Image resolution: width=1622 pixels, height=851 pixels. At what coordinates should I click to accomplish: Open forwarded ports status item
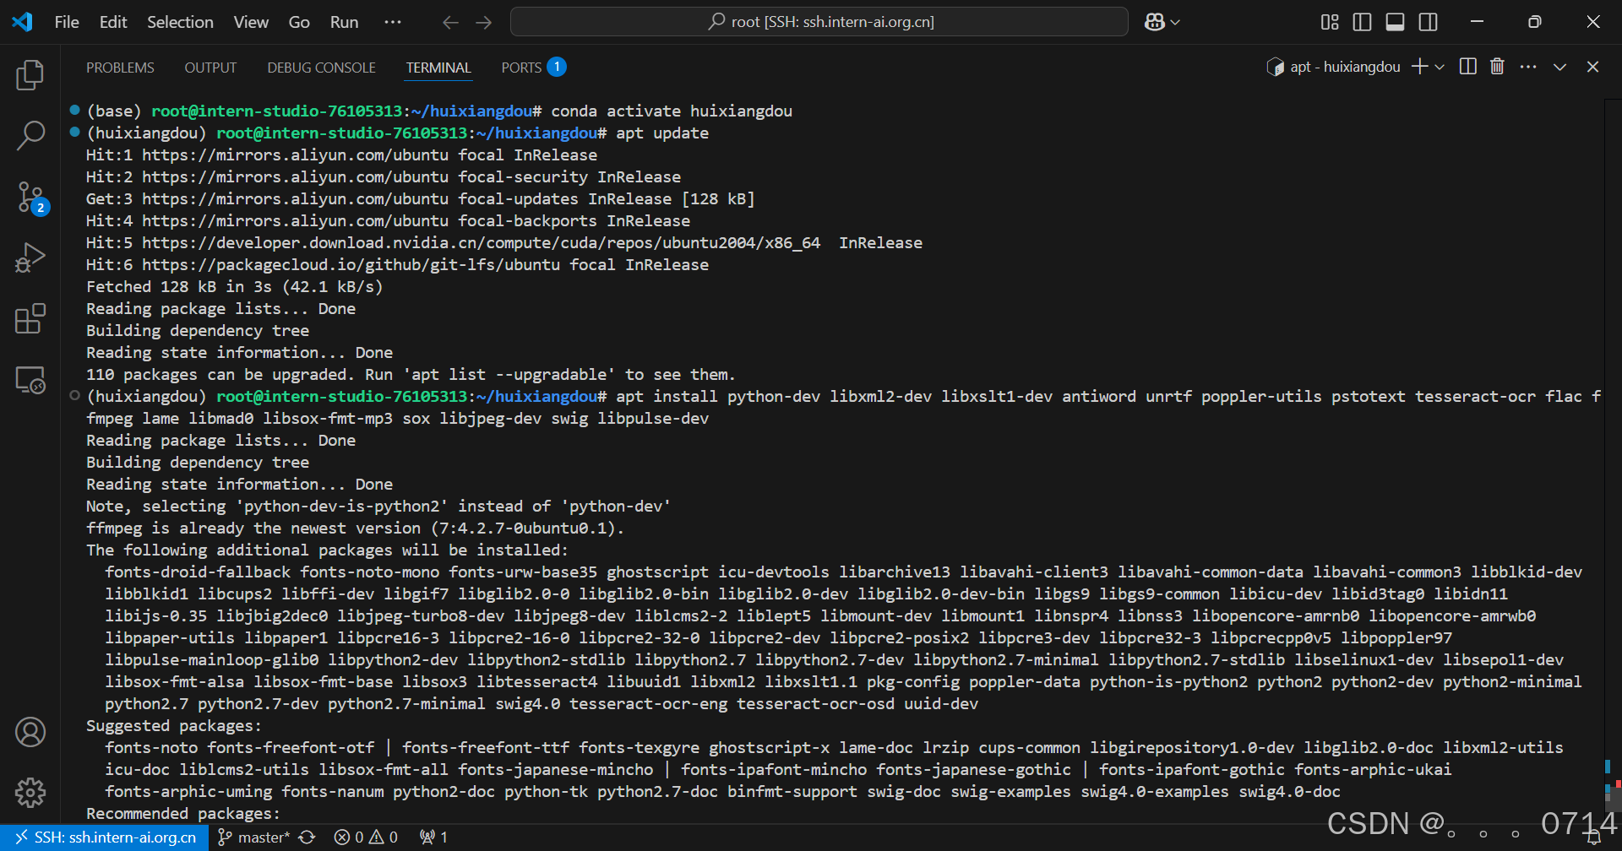(434, 837)
